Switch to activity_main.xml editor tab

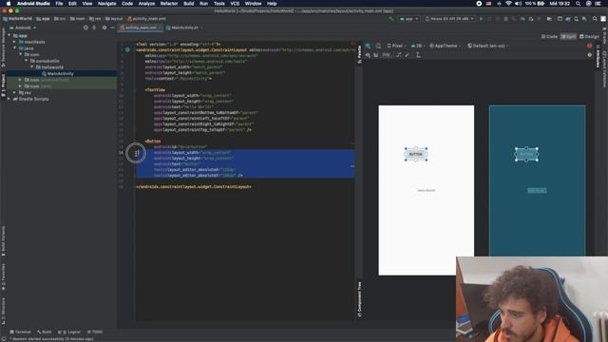coord(141,28)
